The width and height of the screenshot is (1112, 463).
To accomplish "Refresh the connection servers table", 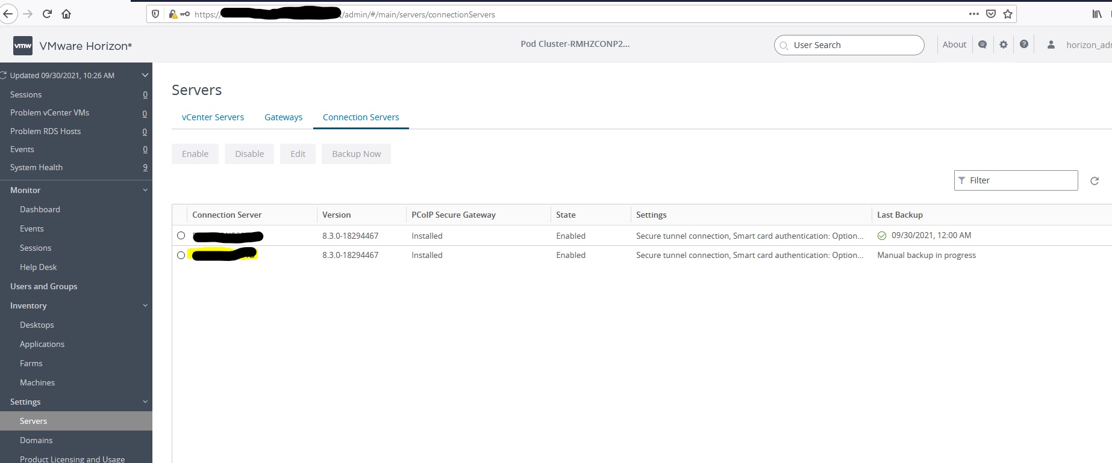I will (1095, 180).
